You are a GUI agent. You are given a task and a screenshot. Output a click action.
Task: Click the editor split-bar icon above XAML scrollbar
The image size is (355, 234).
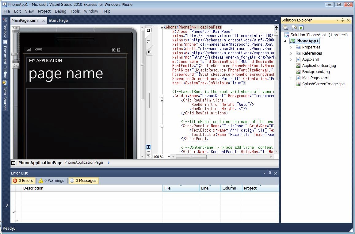coord(276,28)
